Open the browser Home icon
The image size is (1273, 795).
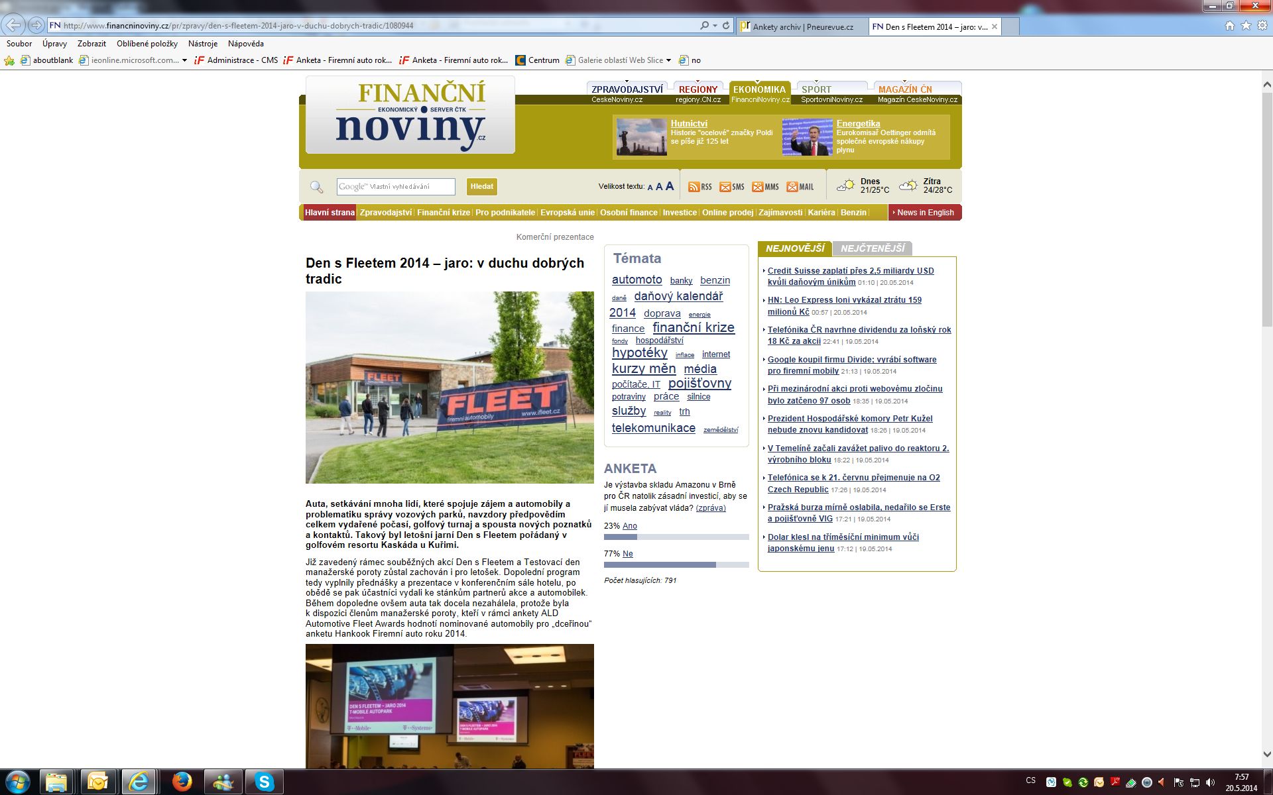tap(1230, 26)
